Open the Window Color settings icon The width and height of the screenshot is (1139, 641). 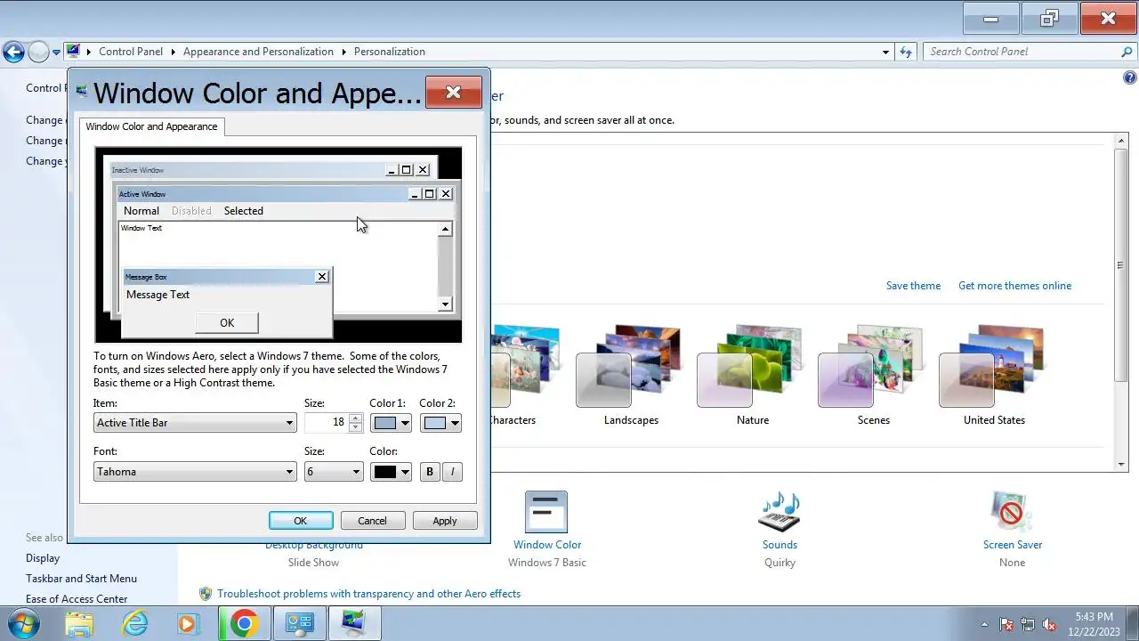pyautogui.click(x=546, y=512)
